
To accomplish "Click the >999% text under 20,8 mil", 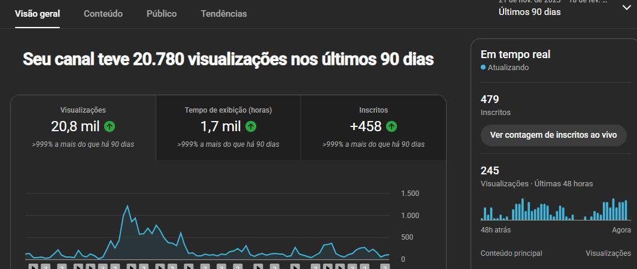I will pos(83,144).
